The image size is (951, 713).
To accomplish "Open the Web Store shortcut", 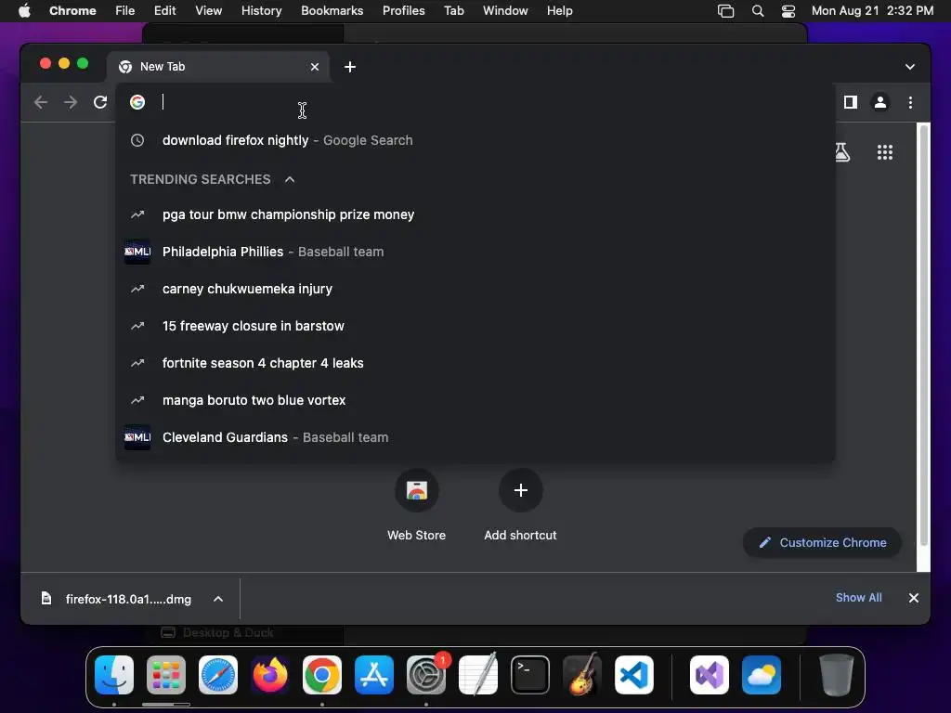I will 417,490.
